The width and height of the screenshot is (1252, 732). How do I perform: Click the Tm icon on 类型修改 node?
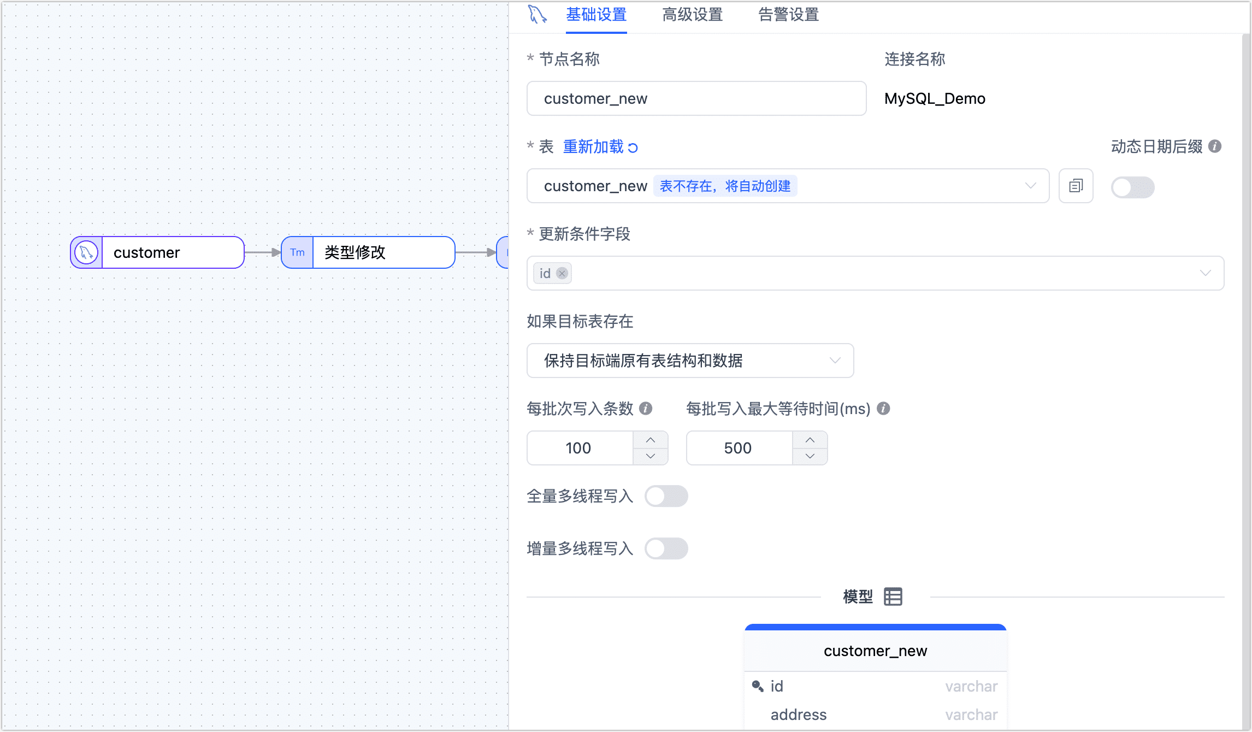297,252
